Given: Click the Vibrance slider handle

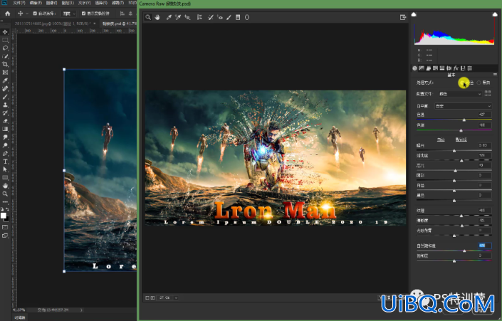Looking at the screenshot, I should coord(464,251).
